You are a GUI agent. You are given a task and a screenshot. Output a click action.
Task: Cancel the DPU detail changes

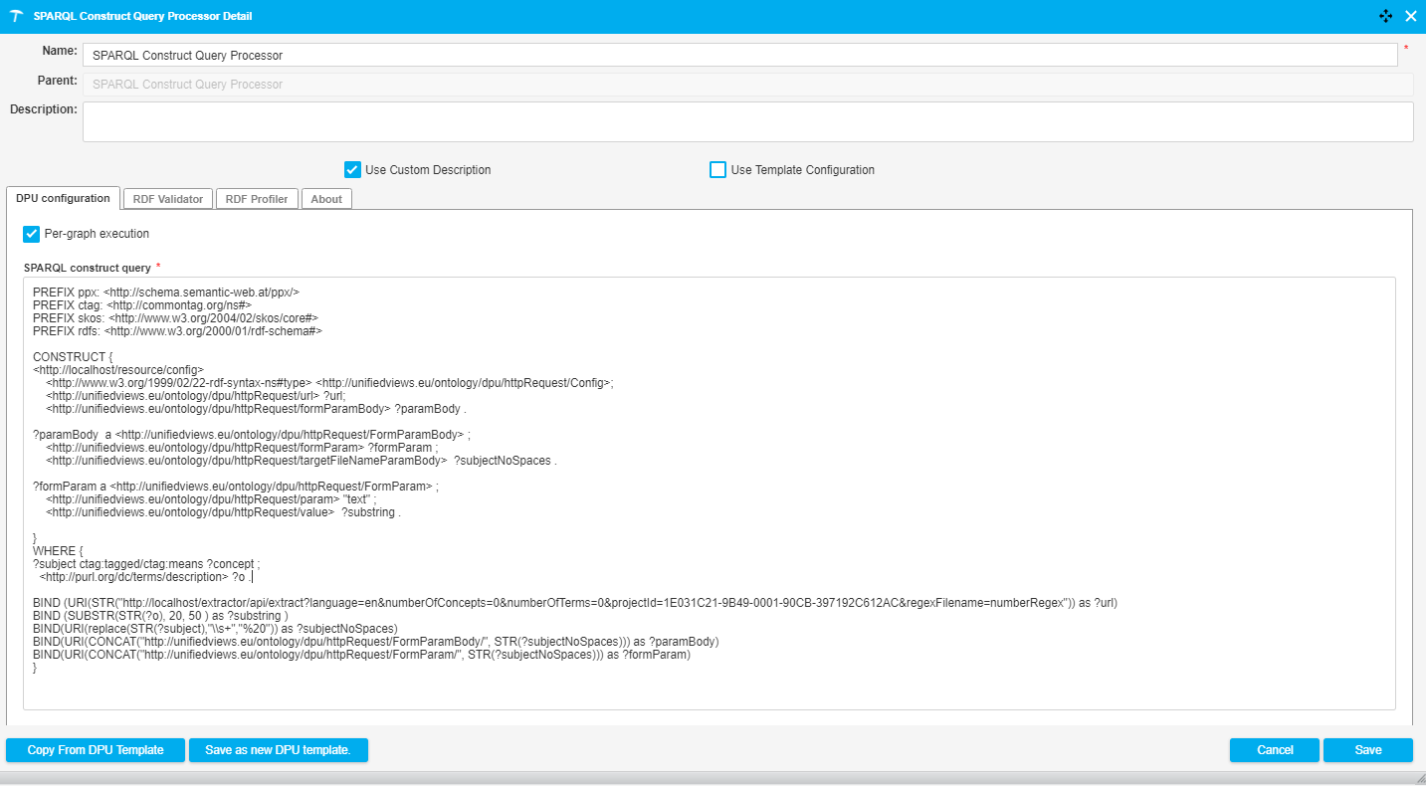pyautogui.click(x=1274, y=750)
